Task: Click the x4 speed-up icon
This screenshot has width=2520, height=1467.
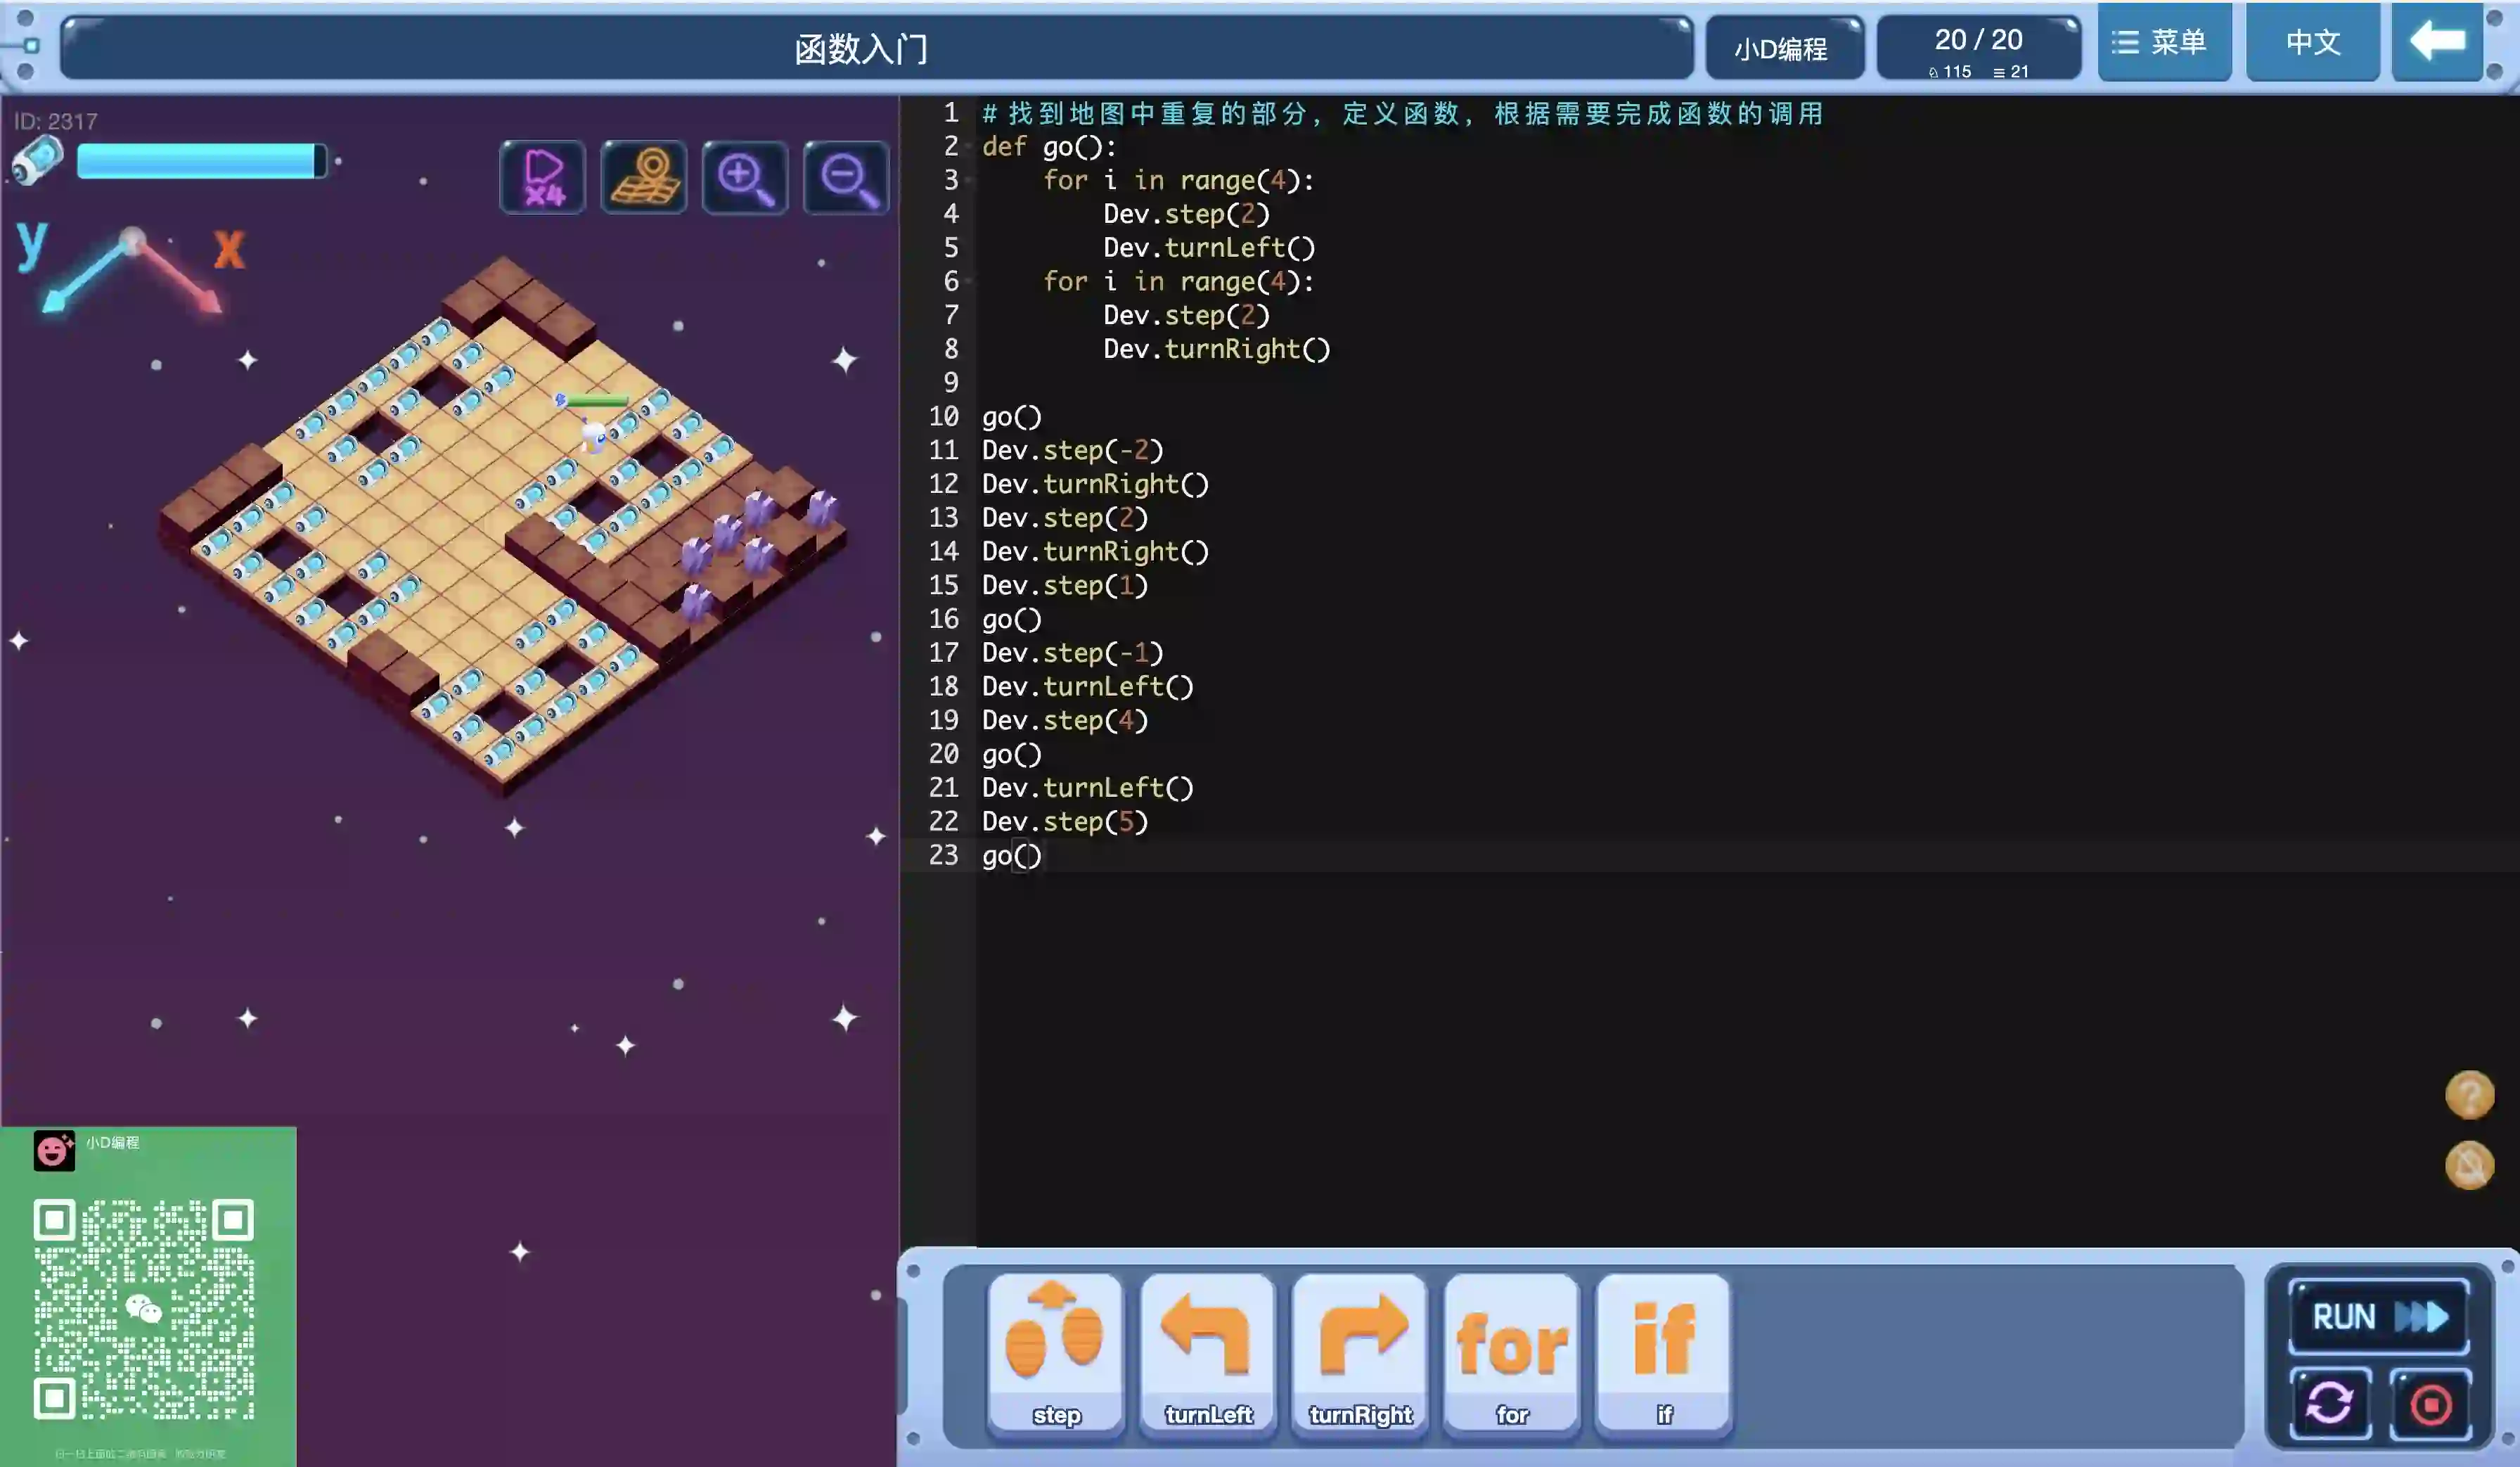Action: point(542,178)
